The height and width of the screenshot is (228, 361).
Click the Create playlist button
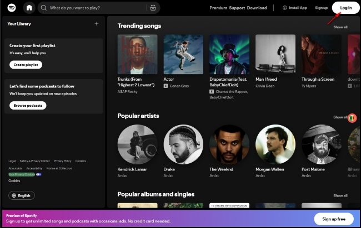coord(26,65)
